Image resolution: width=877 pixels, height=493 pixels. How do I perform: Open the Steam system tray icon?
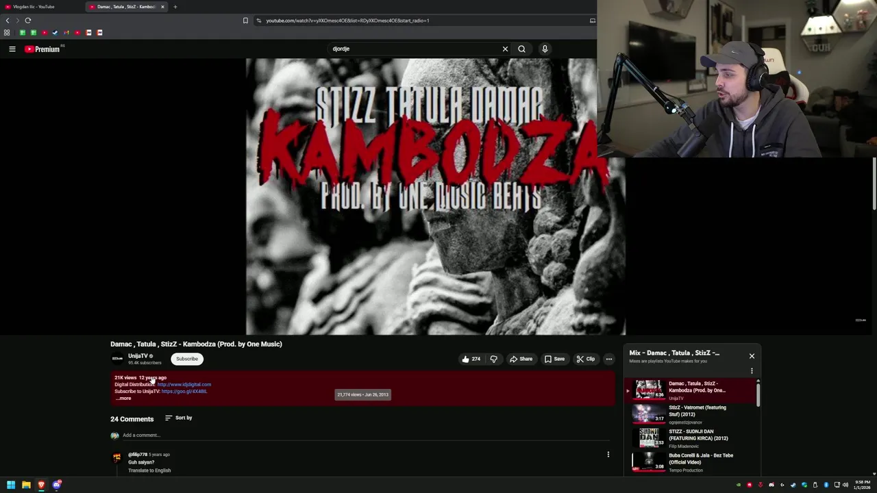pos(793,485)
